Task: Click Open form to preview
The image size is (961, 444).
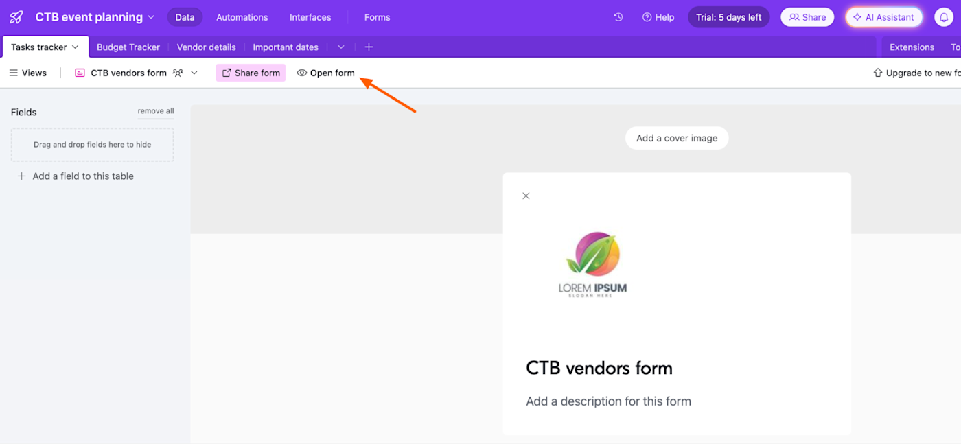Action: [326, 73]
